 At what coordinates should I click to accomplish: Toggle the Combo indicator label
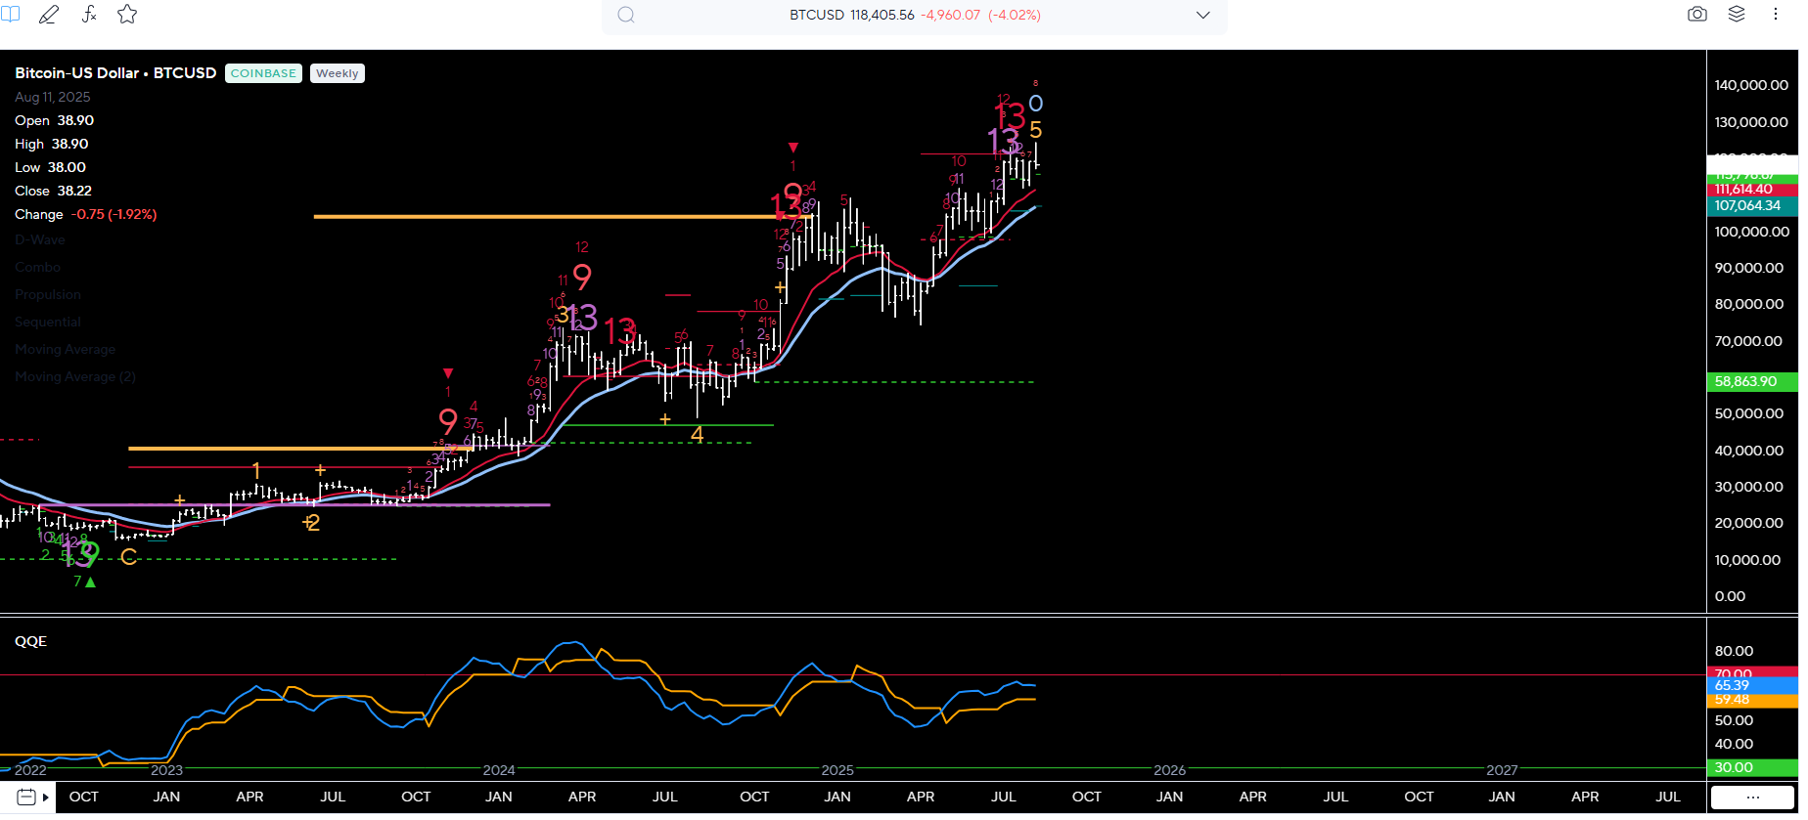38,268
